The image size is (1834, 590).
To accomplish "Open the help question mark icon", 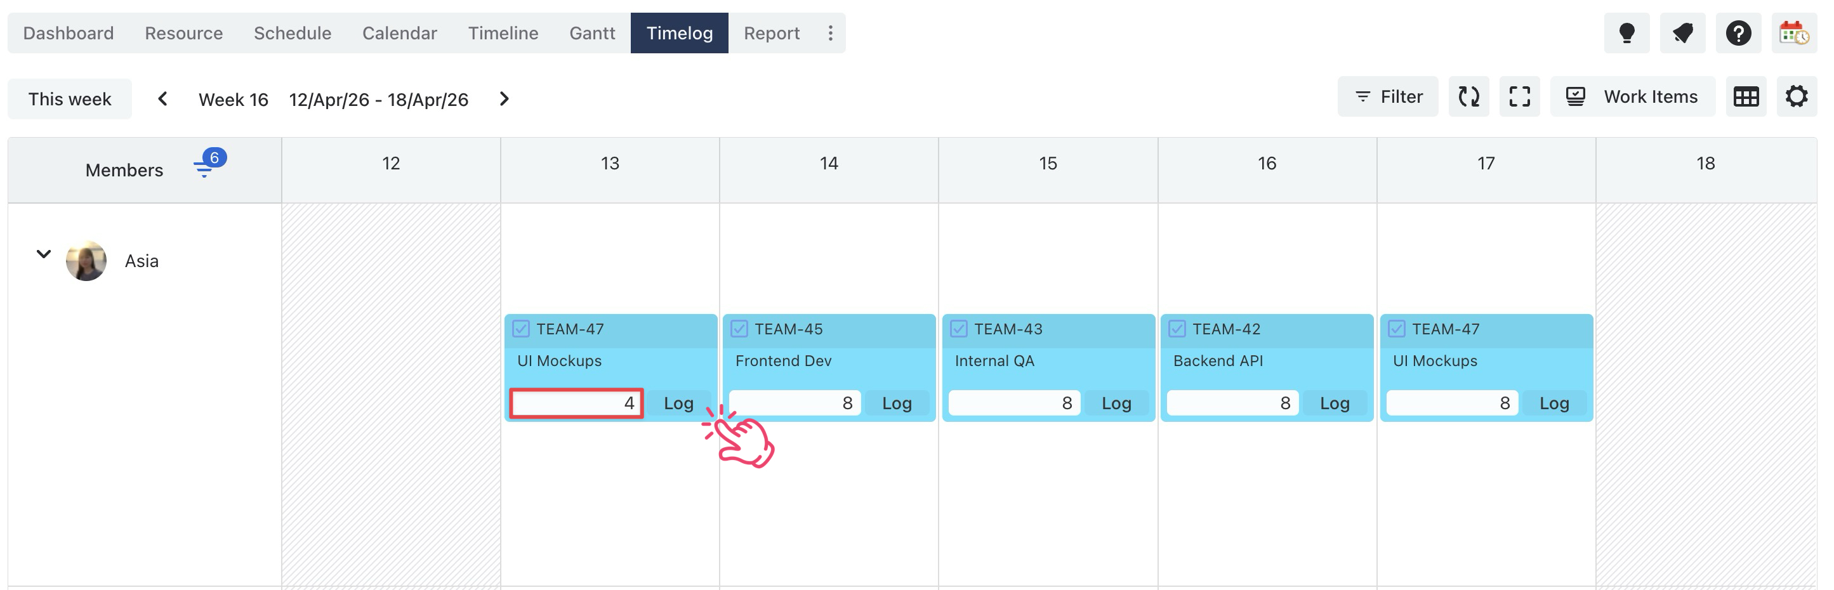I will [x=1738, y=33].
